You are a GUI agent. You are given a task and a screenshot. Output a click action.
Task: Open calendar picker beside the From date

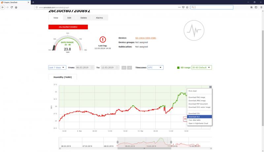coord(92,67)
